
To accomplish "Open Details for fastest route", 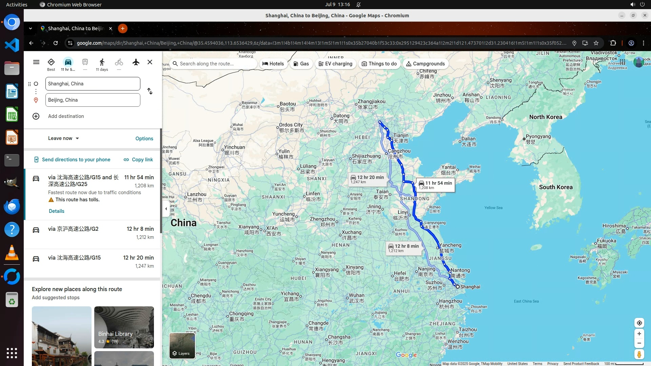I will 56,211.
